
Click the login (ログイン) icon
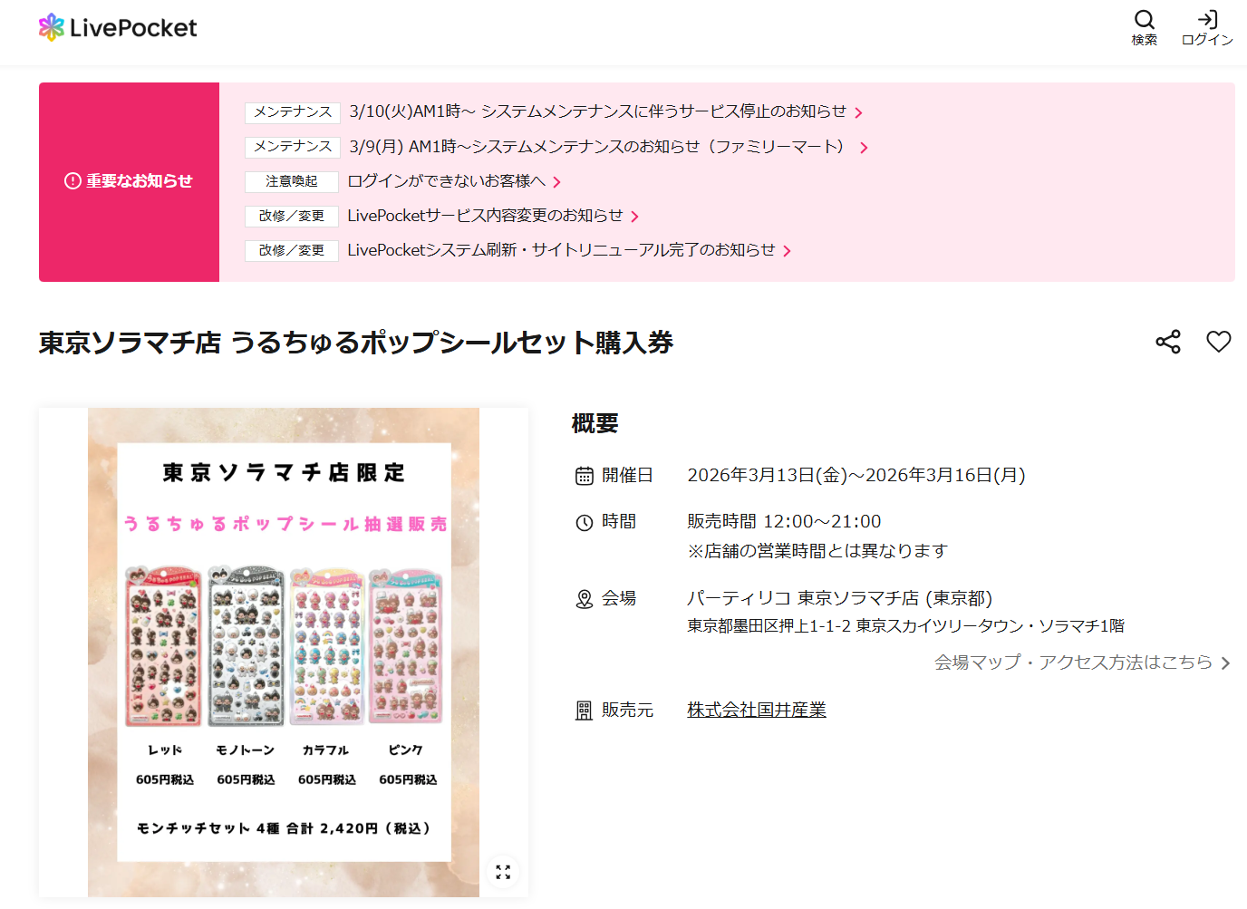click(1207, 27)
